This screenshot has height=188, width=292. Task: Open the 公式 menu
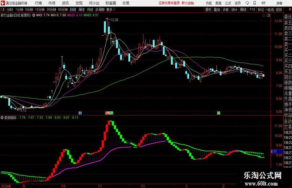pos(228,3)
